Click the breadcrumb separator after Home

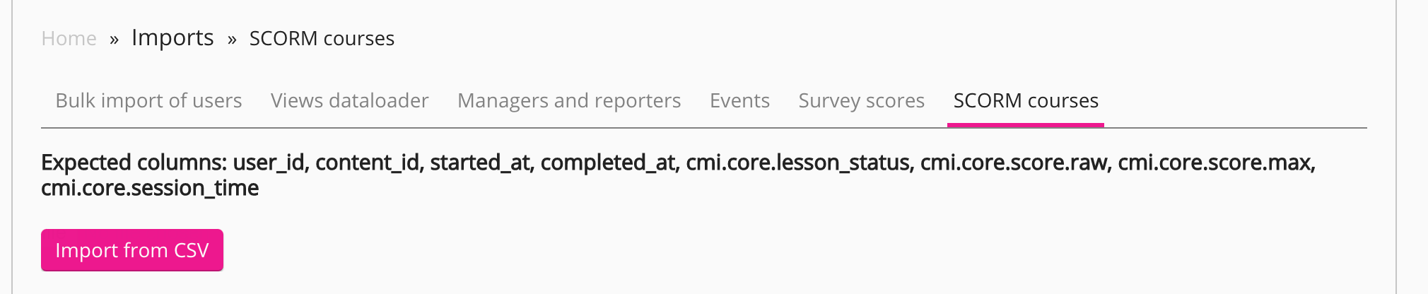pyautogui.click(x=114, y=39)
